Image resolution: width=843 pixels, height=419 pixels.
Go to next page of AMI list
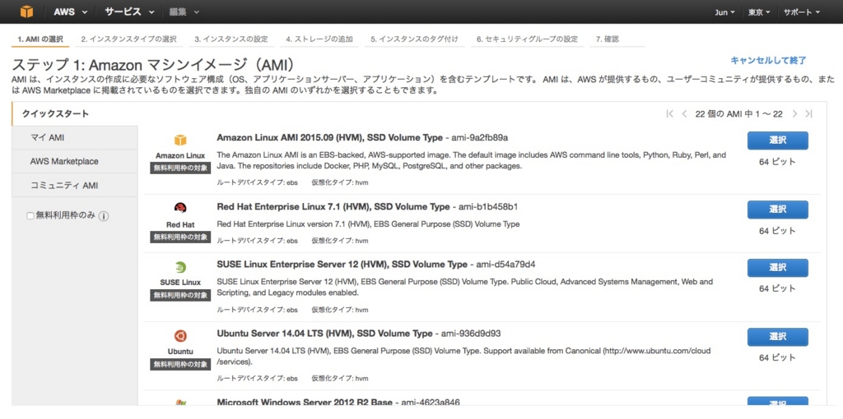pos(794,113)
